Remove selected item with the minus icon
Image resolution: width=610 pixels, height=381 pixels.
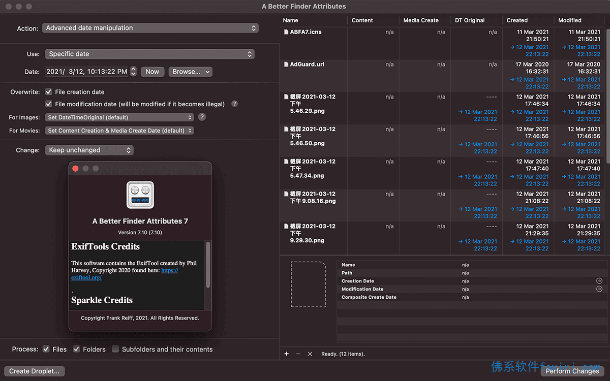tap(298, 354)
